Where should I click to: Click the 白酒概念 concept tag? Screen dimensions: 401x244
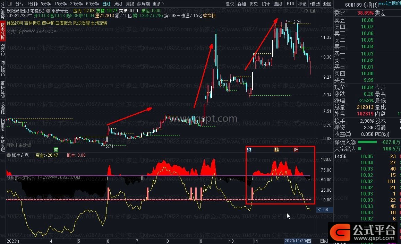pos(64,23)
